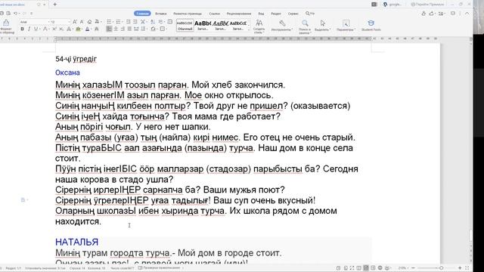Toggle Bold formatting
Image resolution: width=484 pixels, height=272 pixels.
coord(22,29)
